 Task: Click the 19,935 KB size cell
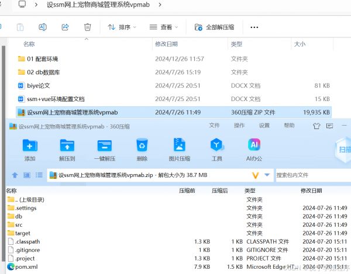pos(316,112)
